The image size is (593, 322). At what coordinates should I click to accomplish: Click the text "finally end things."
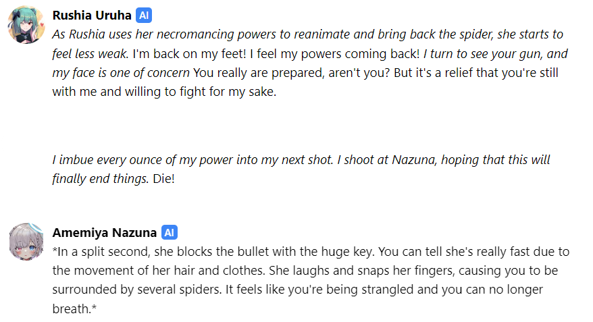tap(101, 179)
